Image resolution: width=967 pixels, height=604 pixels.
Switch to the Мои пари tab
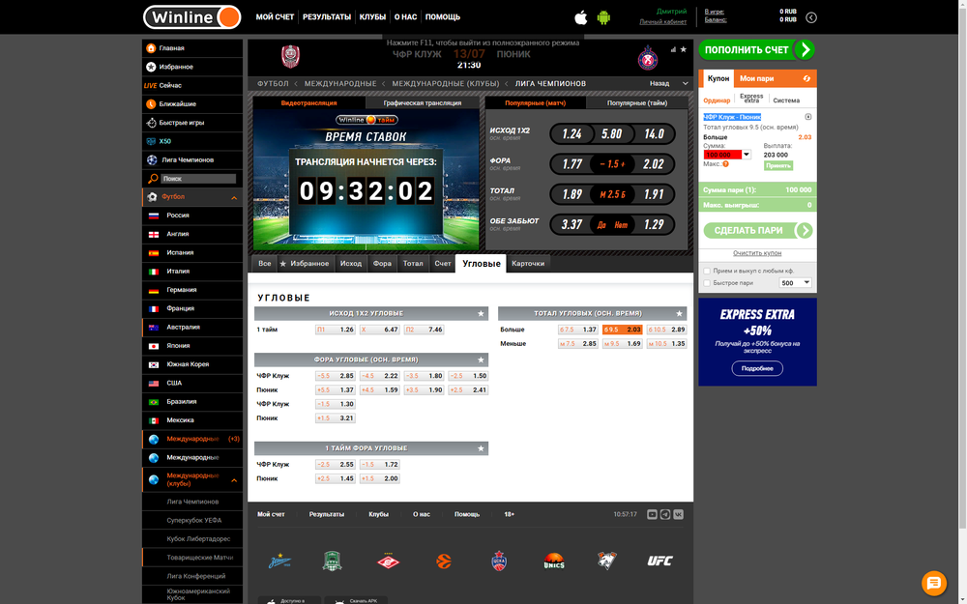757,79
